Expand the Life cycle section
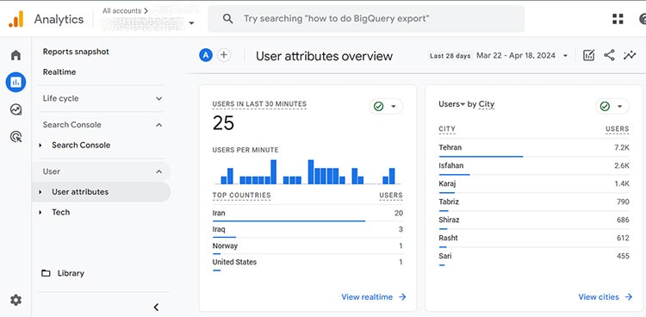646x317 pixels. (159, 98)
